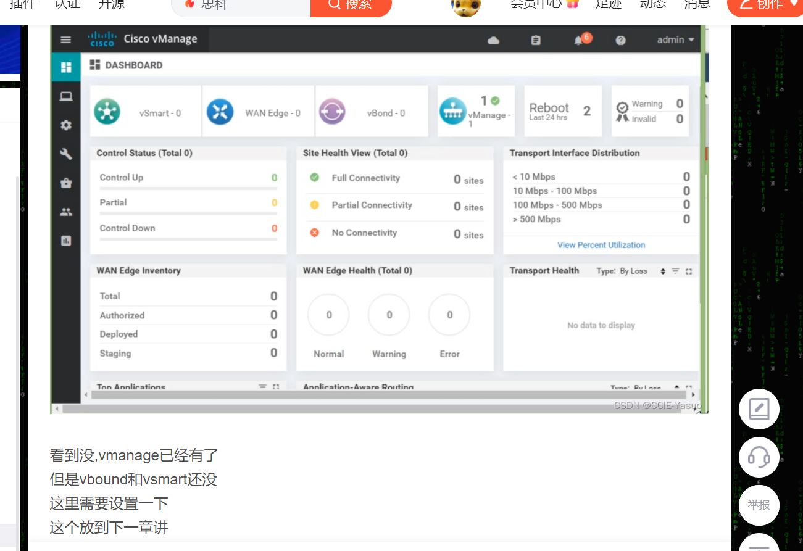This screenshot has height=551, width=803.
Task: Click the line '看到没,vmanage已经有了'
Action: pos(135,456)
